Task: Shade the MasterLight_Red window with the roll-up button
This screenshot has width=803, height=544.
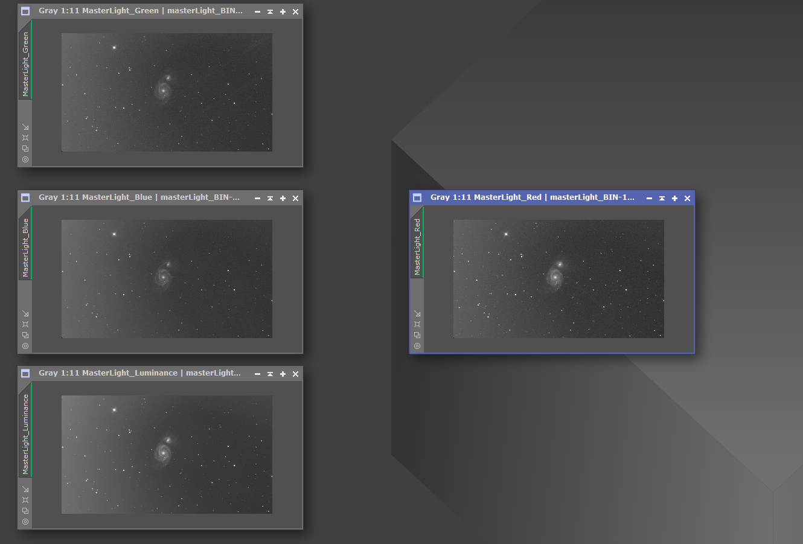Action: point(662,198)
